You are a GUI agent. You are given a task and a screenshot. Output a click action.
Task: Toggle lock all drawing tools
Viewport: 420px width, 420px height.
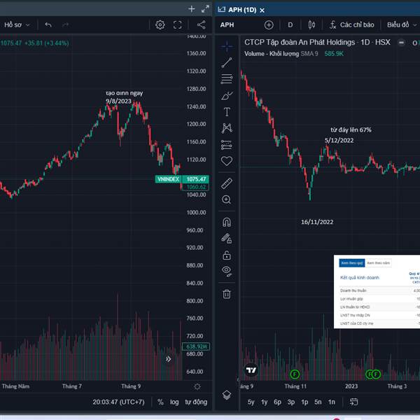click(227, 255)
